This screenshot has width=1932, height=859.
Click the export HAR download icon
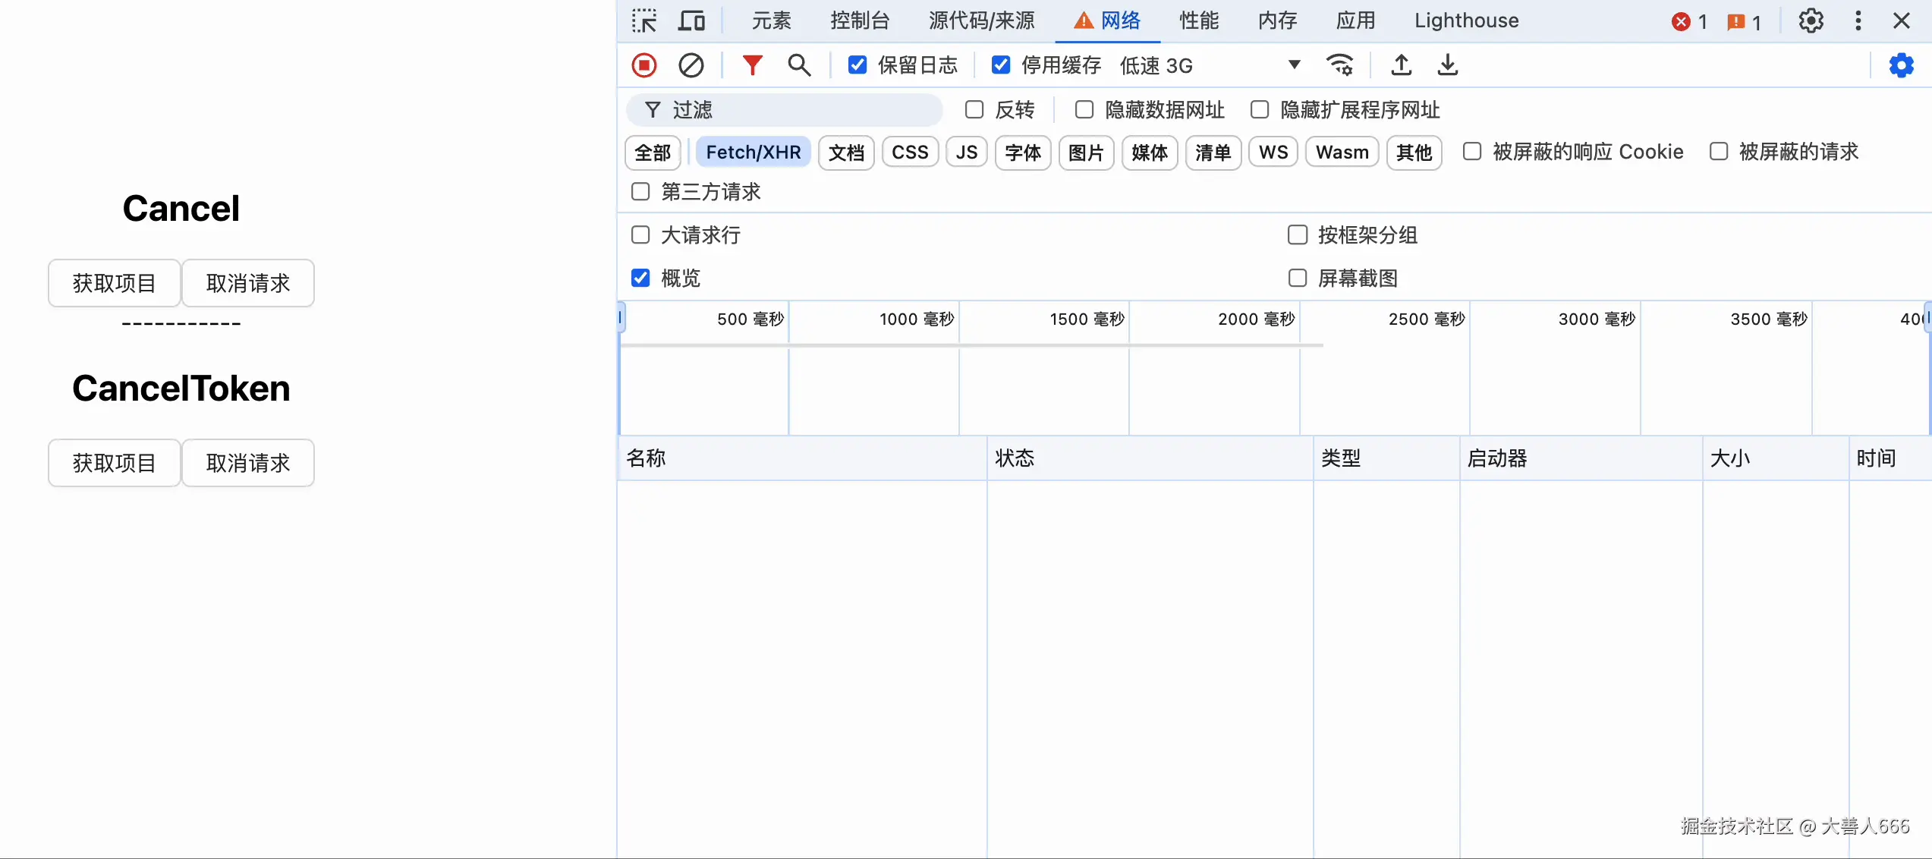pos(1447,65)
